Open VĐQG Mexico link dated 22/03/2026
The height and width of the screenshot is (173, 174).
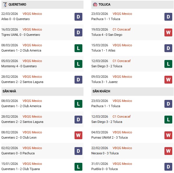(x=32, y=14)
